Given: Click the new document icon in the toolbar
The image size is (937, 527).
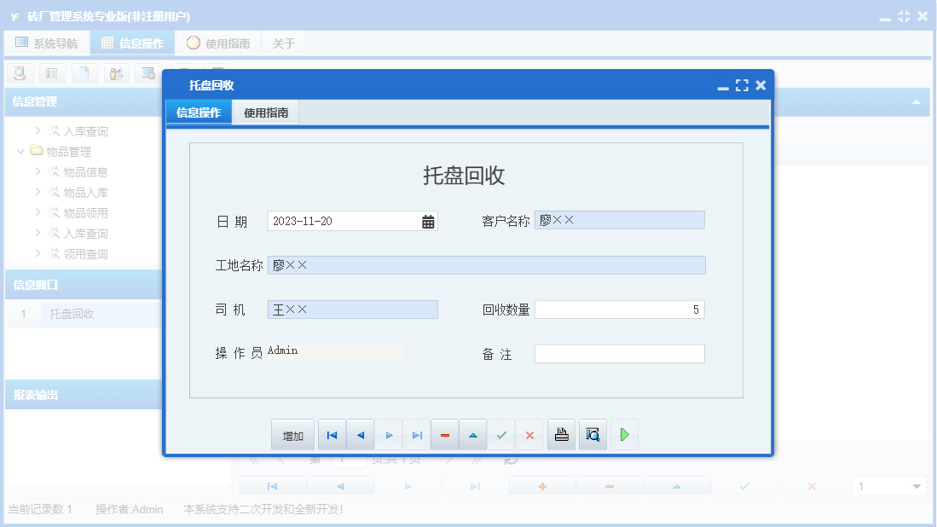Looking at the screenshot, I should coord(84,73).
